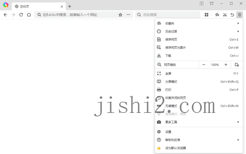
Task: Go to the home page icon
Action: tap(29, 15)
